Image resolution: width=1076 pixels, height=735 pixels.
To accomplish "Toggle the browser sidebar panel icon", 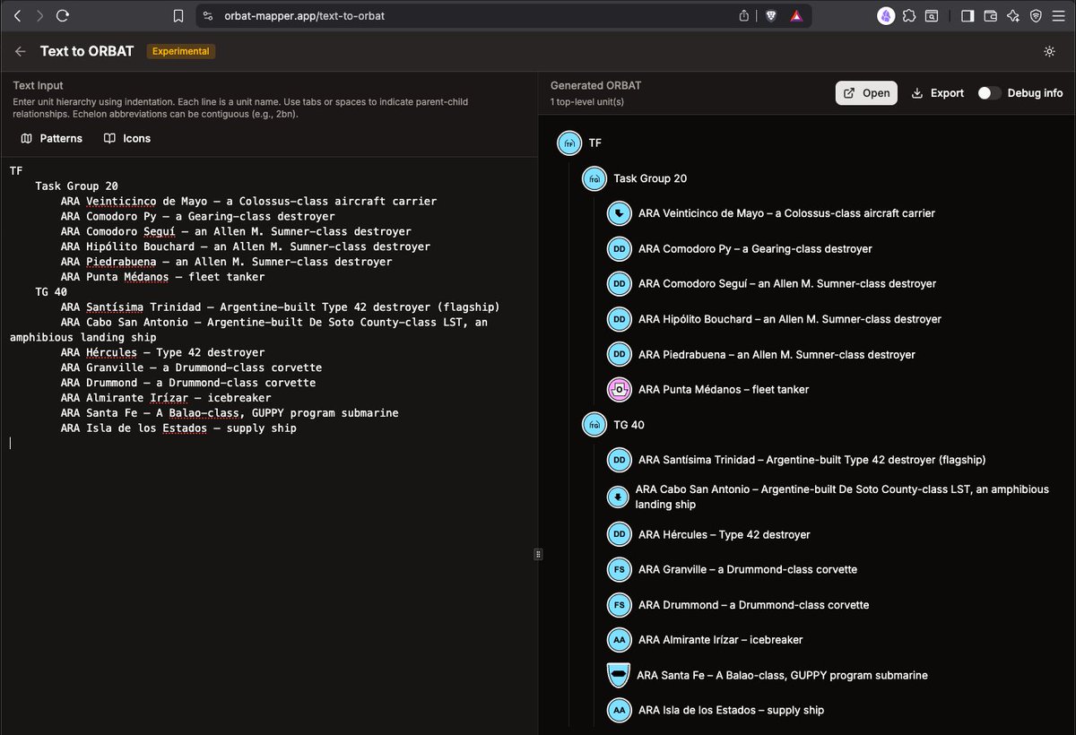I will [x=968, y=15].
